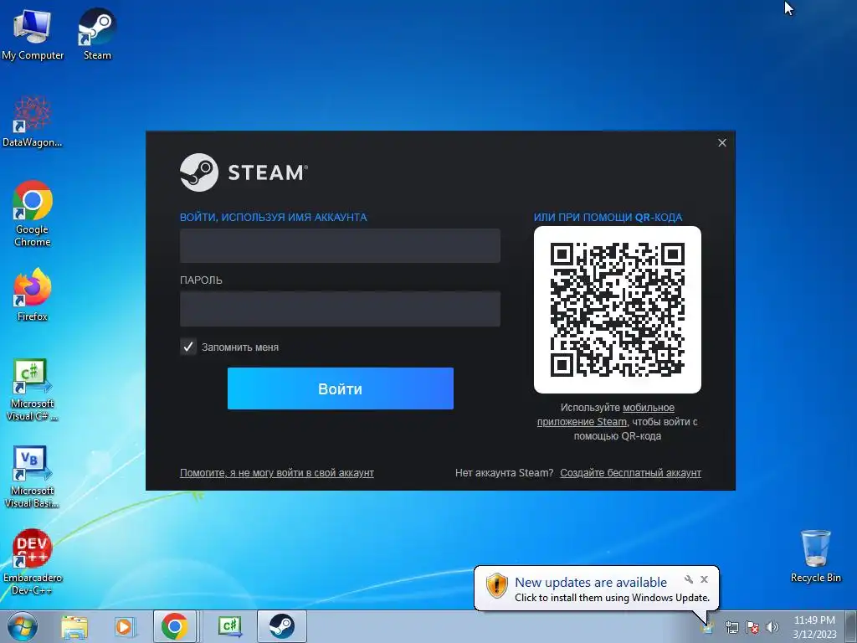Screen dimensions: 857x643
Task: Click the blue 'Войти' sign-in button
Action: tap(340, 388)
